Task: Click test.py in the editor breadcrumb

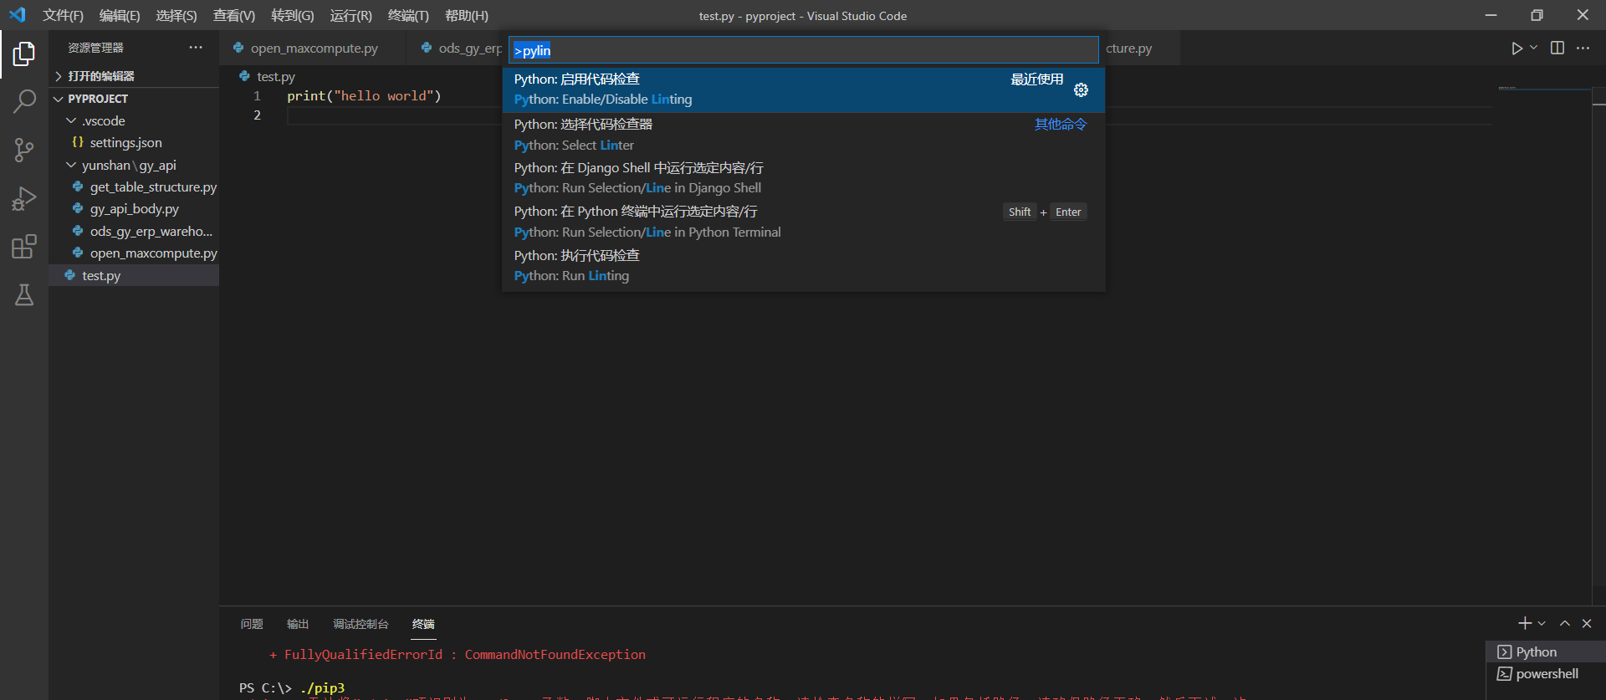Action: click(275, 77)
